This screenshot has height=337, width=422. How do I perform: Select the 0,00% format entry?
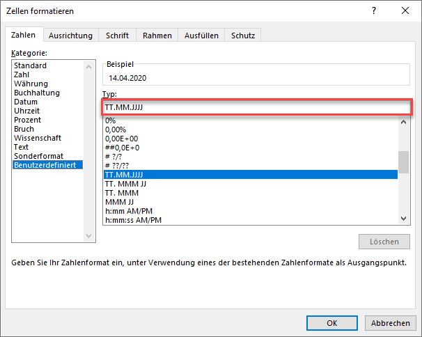click(251, 130)
